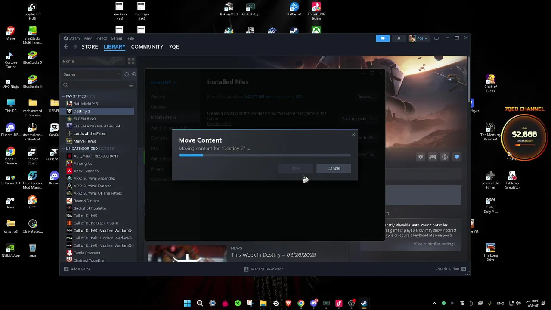Click the library search field
The height and width of the screenshot is (310, 551).
coord(94,85)
